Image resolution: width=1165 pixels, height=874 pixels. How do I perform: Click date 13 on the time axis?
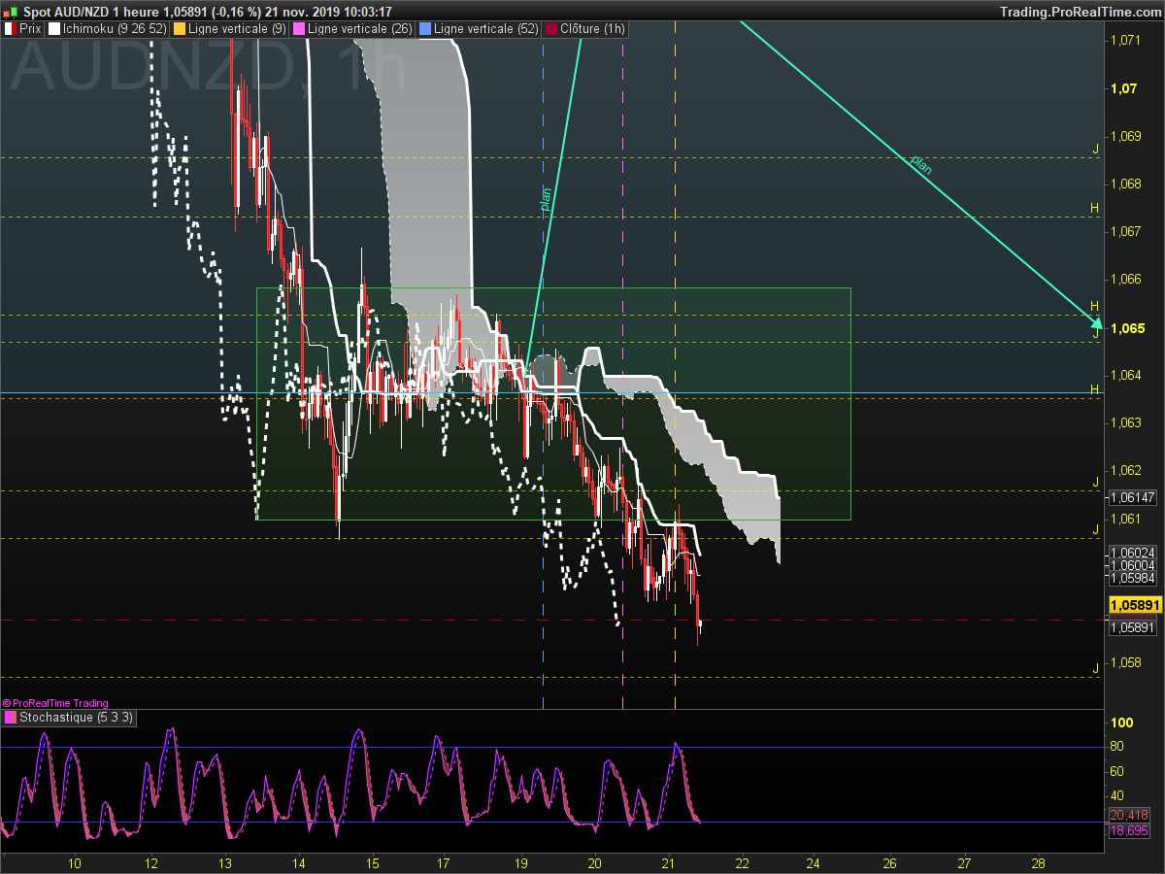pos(224,863)
